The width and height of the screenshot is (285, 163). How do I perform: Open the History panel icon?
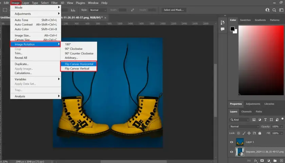point(223,22)
